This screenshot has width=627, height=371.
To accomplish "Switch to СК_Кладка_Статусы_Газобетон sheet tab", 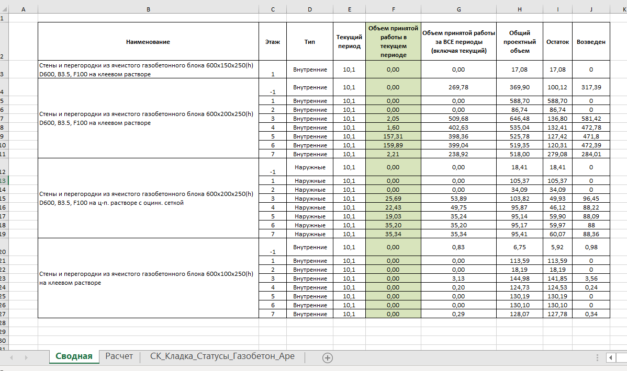I will pos(222,356).
